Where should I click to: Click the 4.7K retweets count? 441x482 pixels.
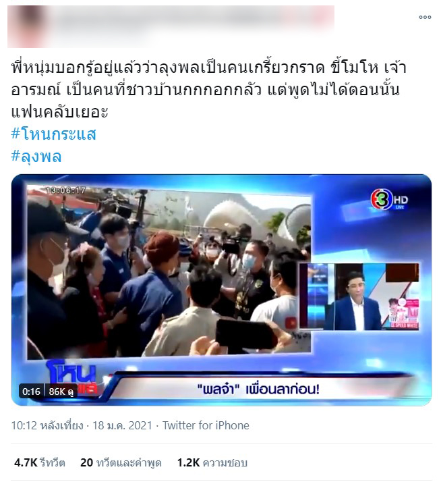click(40, 462)
